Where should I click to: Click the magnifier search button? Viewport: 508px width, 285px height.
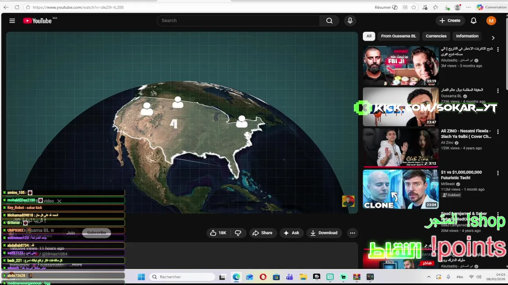[329, 21]
